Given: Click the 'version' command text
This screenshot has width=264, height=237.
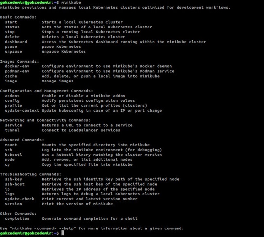Looking at the screenshot, I should tap(13, 204).
